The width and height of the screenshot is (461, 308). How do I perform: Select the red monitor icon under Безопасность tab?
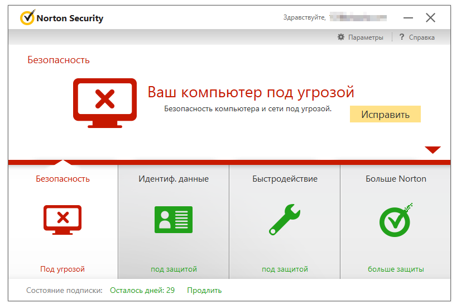[63, 220]
